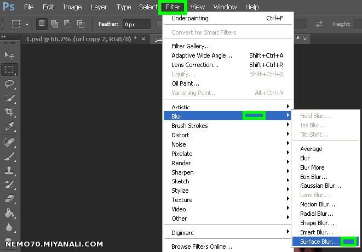Select the Spot Healing Brush tool
Viewport: 362px width, 252px height.
coord(9,142)
